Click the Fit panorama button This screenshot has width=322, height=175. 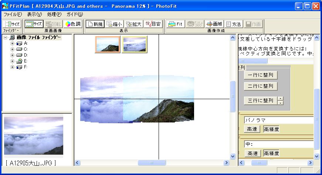[176, 24]
